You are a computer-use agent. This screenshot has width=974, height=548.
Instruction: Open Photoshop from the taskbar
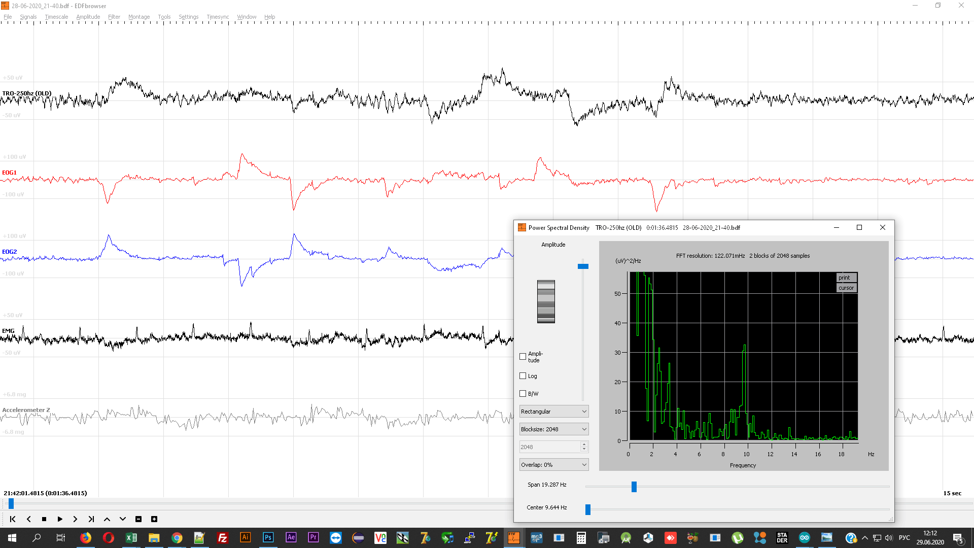coord(268,538)
